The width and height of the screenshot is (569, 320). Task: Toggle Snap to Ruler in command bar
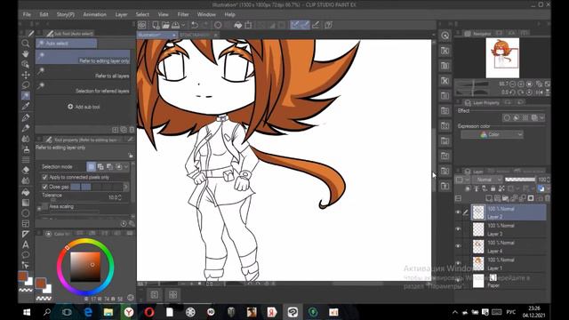click(x=295, y=25)
